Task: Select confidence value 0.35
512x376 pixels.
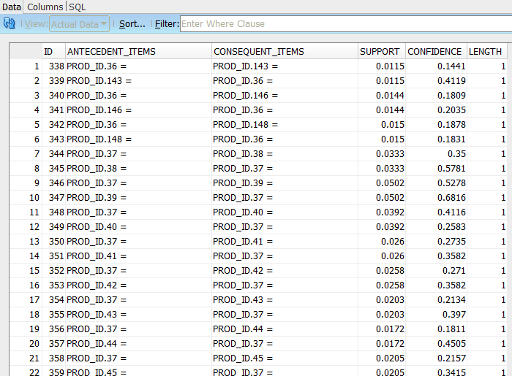Action: point(436,154)
